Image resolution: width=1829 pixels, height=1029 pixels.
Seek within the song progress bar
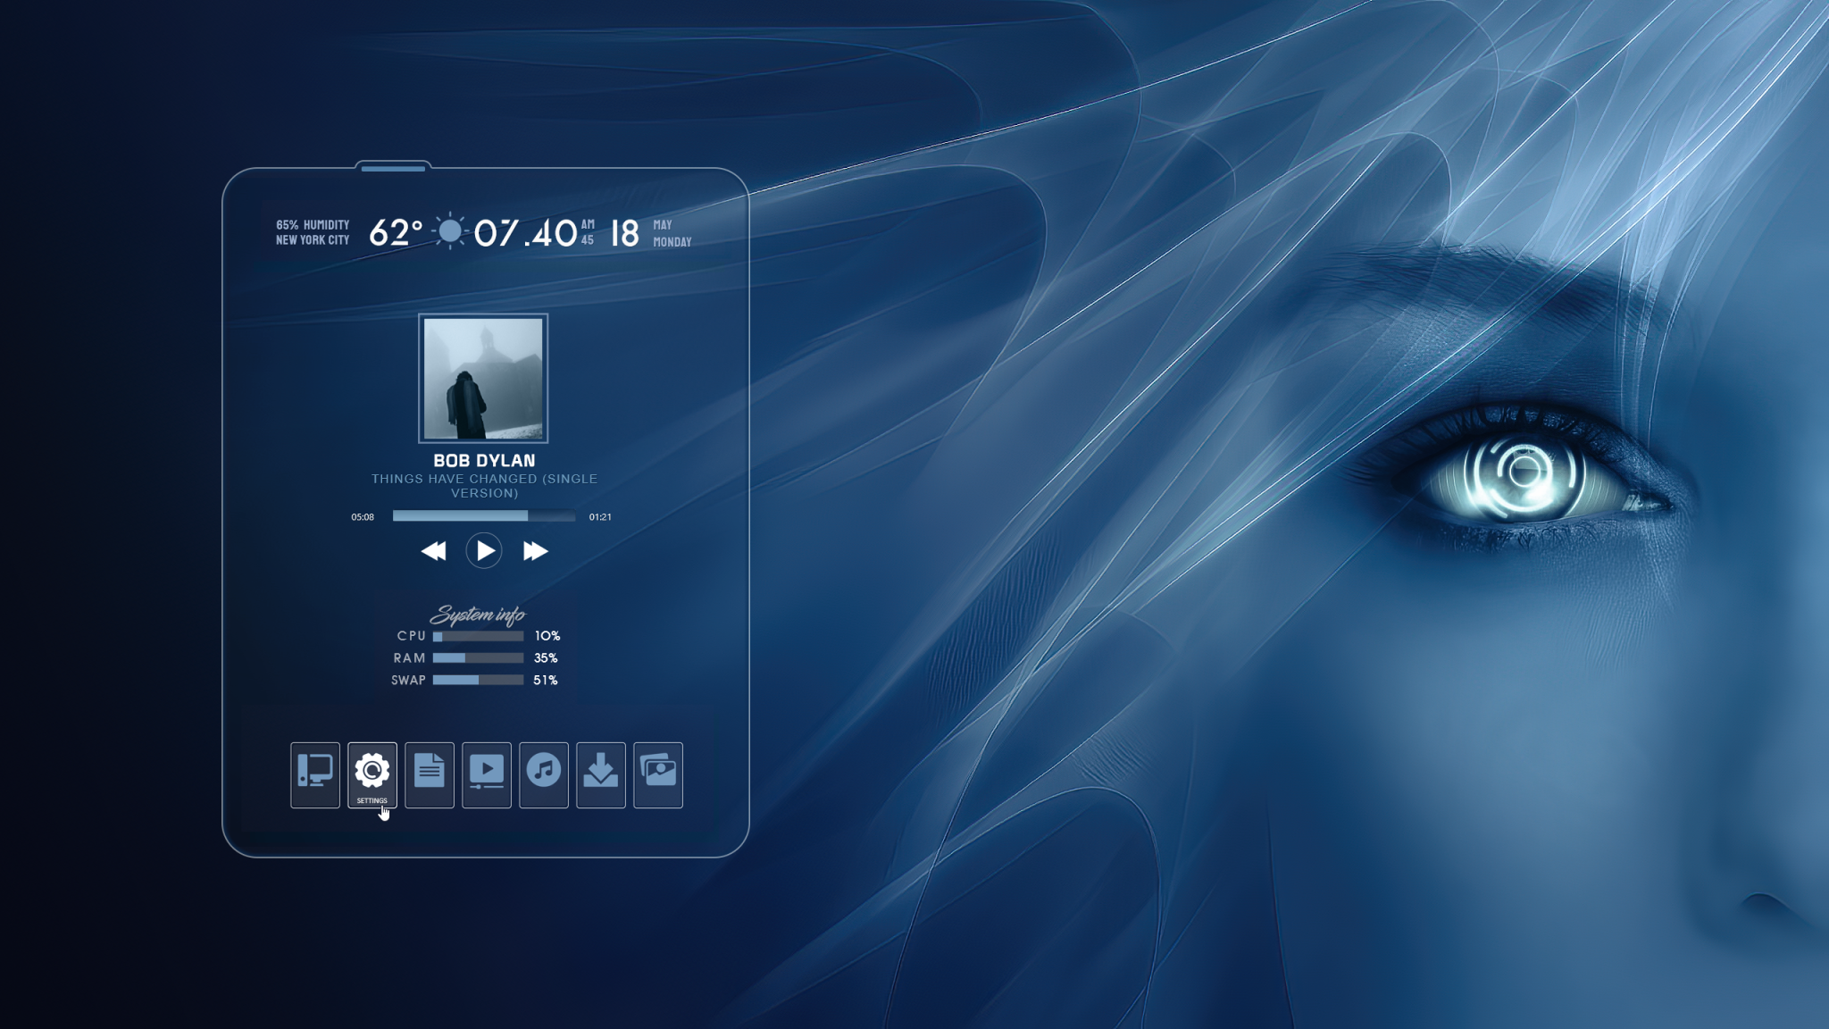pyautogui.click(x=483, y=515)
